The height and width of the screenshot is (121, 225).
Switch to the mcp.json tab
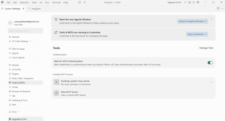[36, 9]
